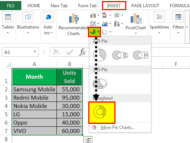Select the cell containing 60,000
The height and width of the screenshot is (143, 190).
(x=69, y=131)
